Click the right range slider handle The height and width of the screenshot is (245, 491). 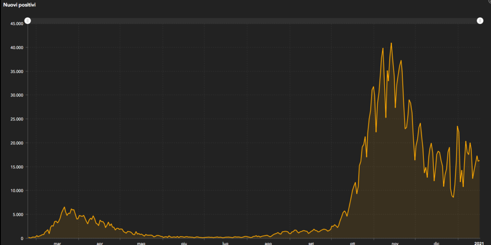(480, 21)
